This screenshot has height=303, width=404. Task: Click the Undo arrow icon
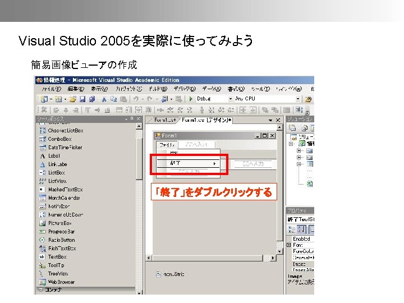(x=136, y=99)
